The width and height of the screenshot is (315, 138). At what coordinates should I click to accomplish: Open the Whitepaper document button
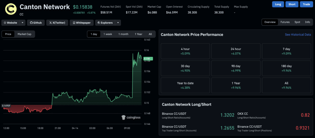point(82,23)
